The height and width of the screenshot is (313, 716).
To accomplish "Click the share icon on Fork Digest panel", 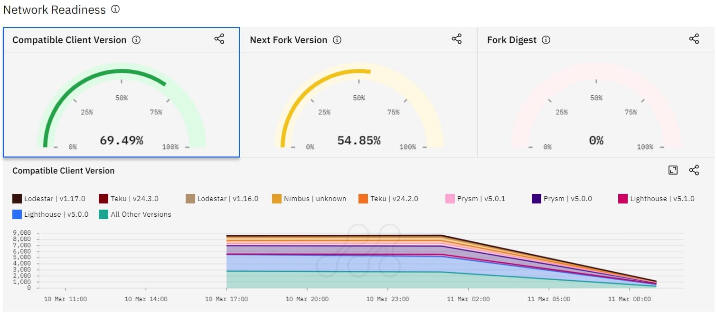I will tap(694, 39).
